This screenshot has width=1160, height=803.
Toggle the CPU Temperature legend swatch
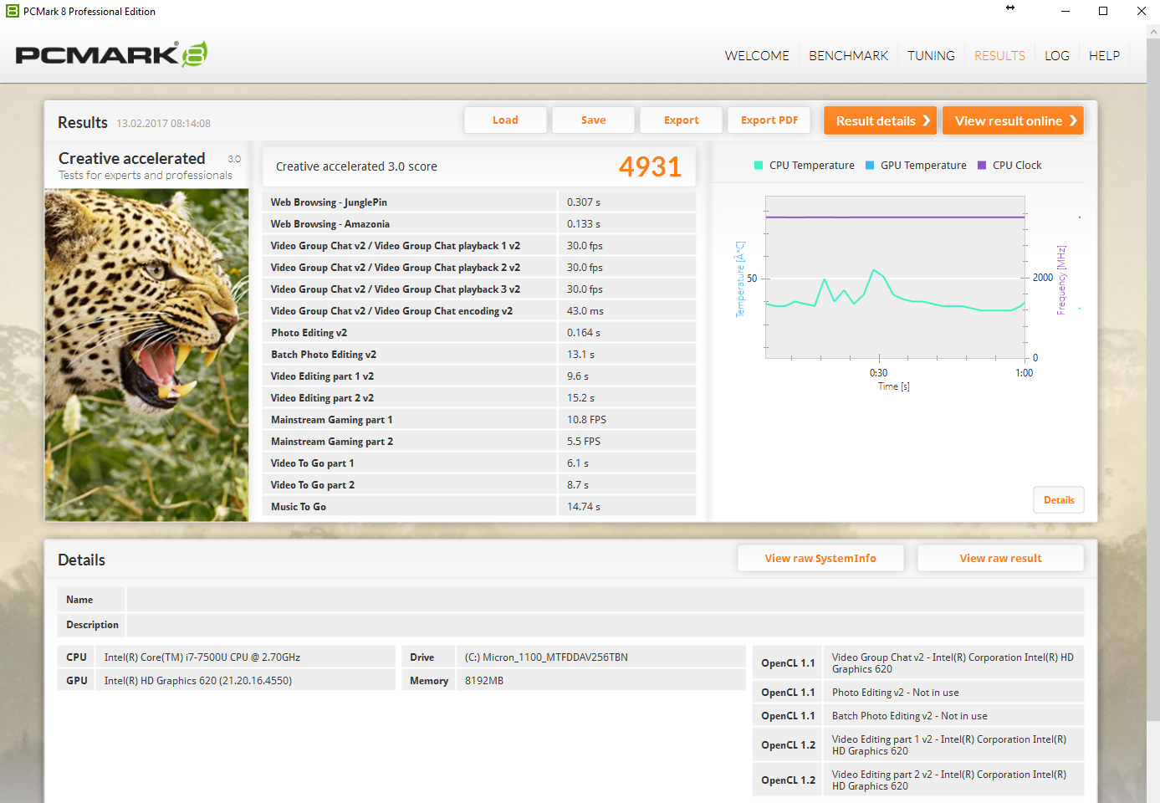pyautogui.click(x=759, y=166)
